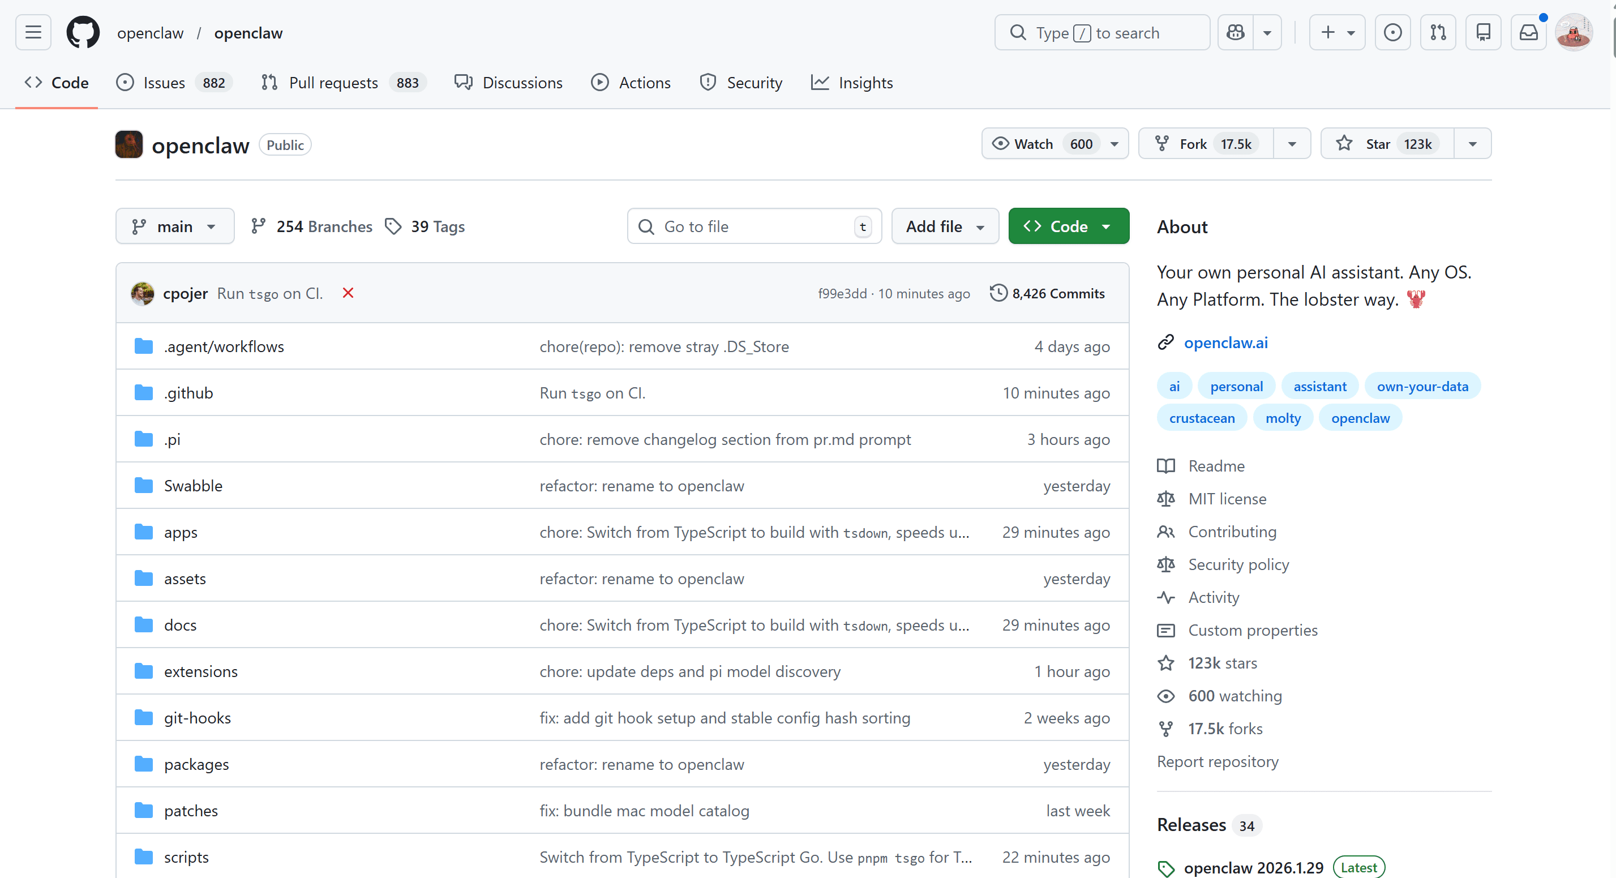Open the openclaw.ai website link
The width and height of the screenshot is (1616, 878).
(1225, 342)
